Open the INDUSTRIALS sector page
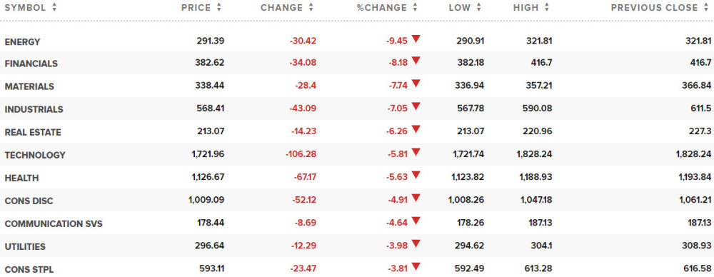The height and width of the screenshot is (277, 714). [34, 110]
